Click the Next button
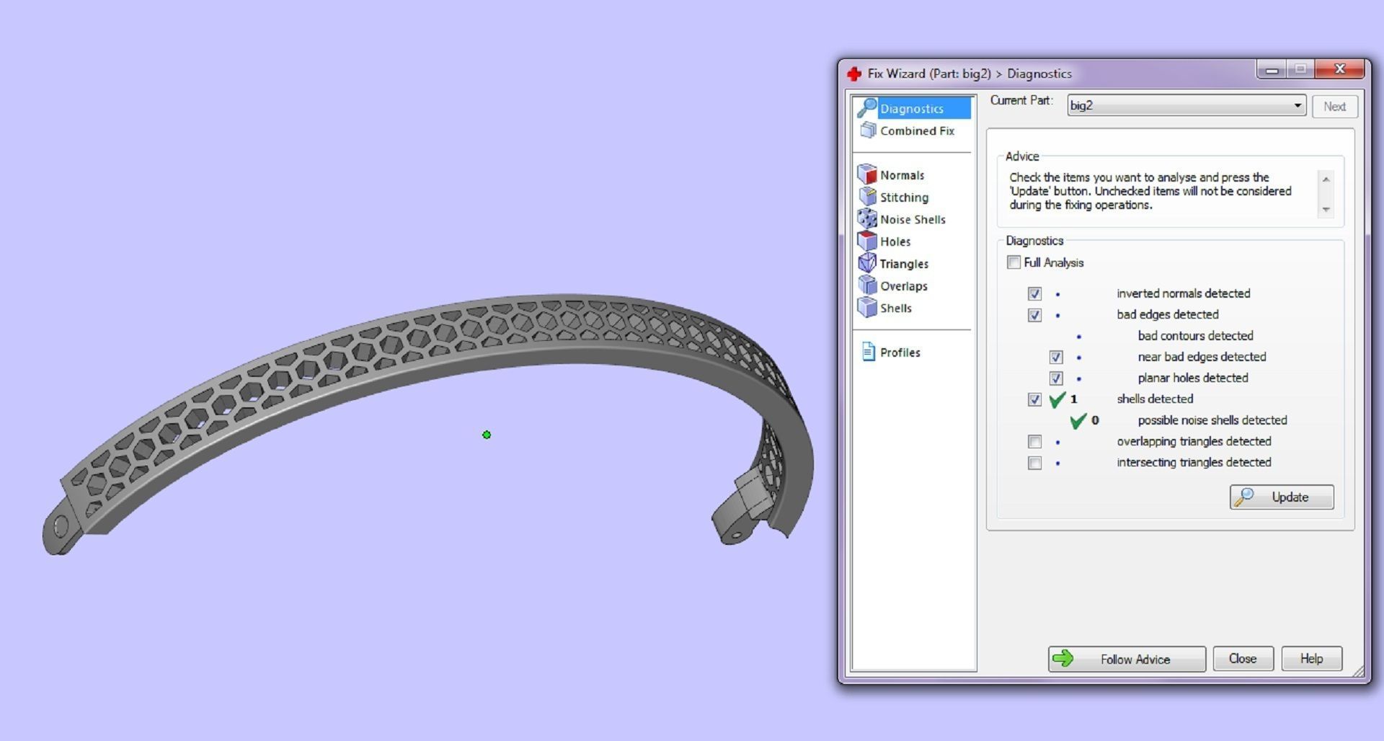Viewport: 1384px width, 741px height. [1334, 106]
